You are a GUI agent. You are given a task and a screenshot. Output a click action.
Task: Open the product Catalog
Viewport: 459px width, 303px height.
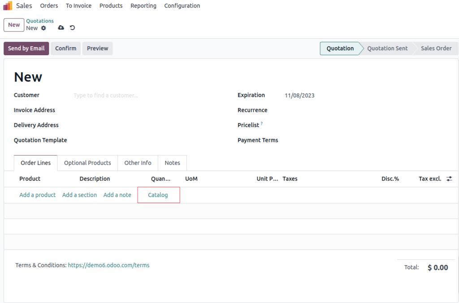click(158, 195)
